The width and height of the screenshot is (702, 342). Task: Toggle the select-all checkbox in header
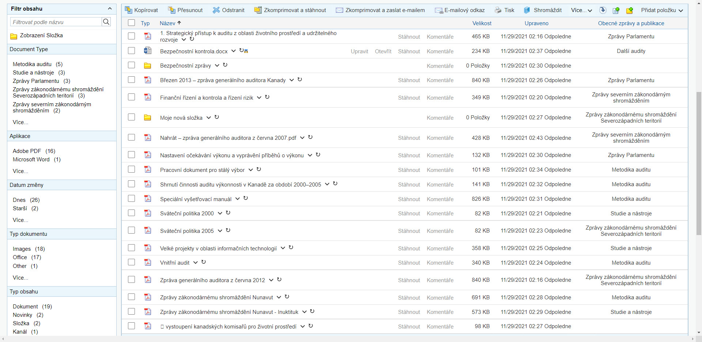[132, 23]
